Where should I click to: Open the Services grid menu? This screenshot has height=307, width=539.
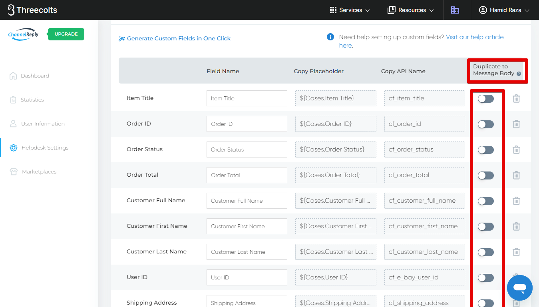point(350,10)
